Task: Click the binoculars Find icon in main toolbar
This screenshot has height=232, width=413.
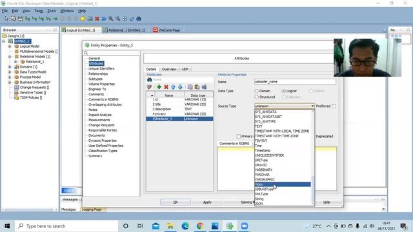Action: (x=139, y=19)
